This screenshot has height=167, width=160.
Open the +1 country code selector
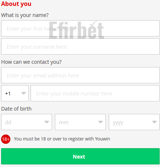point(15,93)
